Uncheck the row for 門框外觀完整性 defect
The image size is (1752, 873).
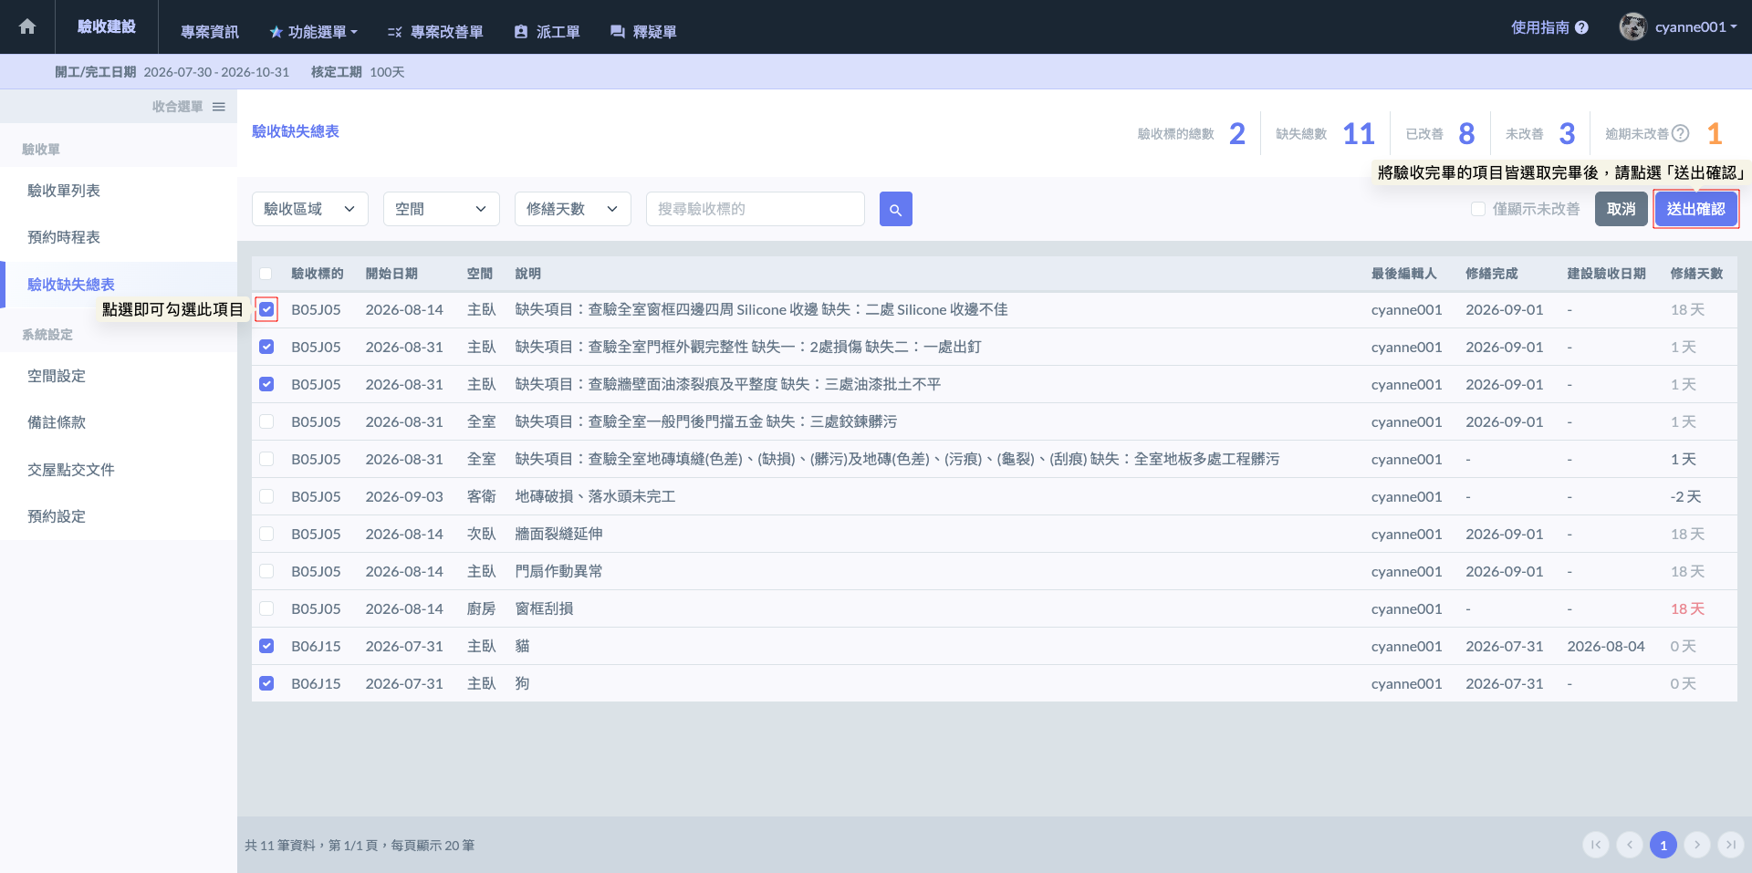click(266, 347)
